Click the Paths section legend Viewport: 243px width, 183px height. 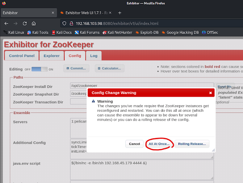click(18, 77)
